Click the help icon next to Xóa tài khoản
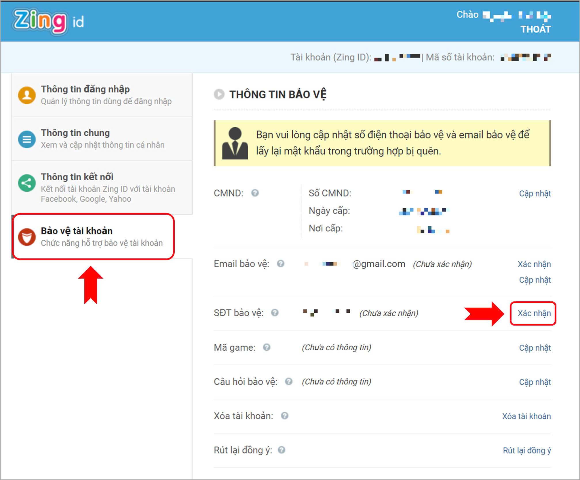 285,416
